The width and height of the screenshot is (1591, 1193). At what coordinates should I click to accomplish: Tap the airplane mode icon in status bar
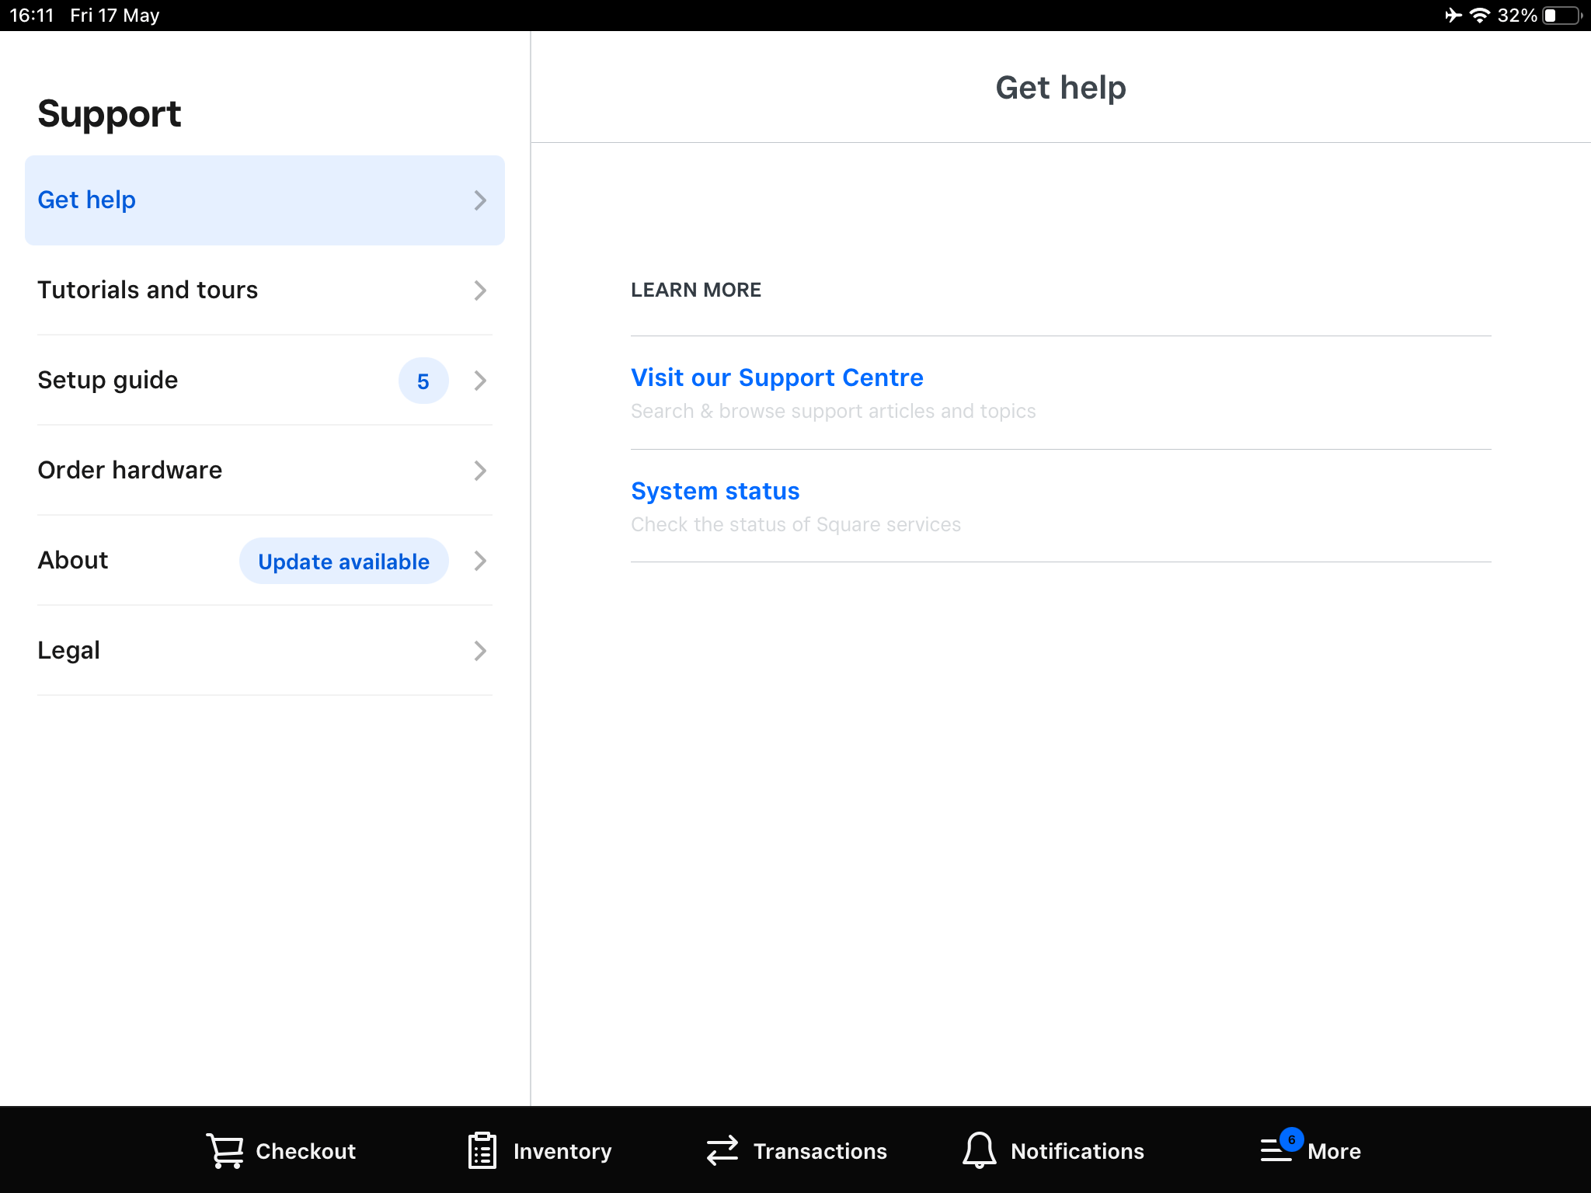[1453, 14]
